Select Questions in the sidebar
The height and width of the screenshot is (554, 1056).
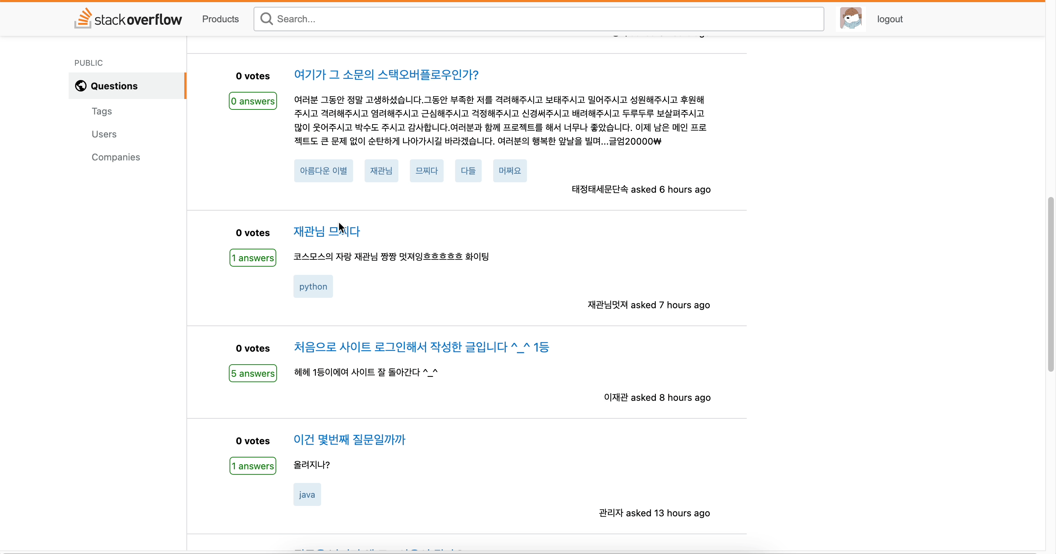127,86
